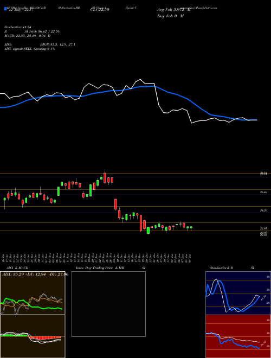Click the 'MACD: 22.55, 23.49, -0.94 D' line
This screenshot has width=271, height=358.
tap(27, 36)
